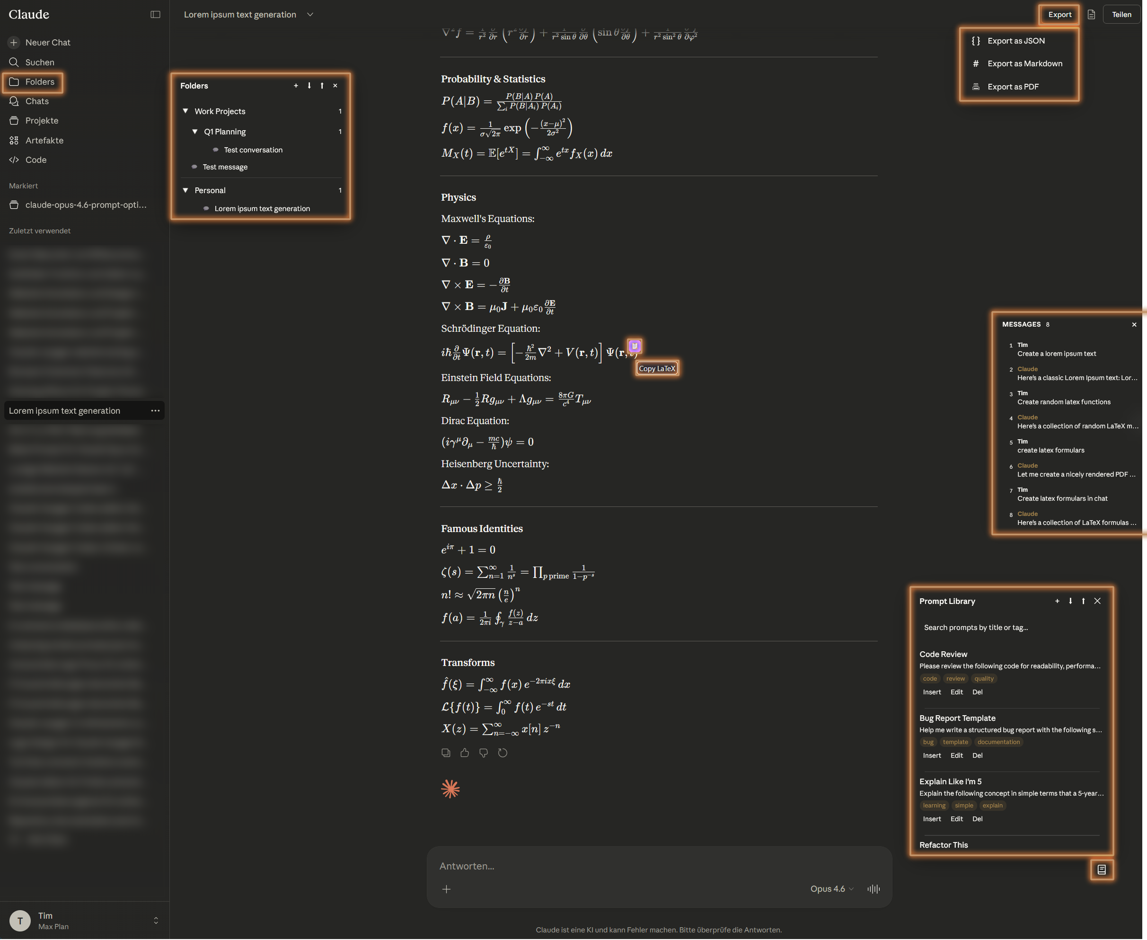Screen dimensions: 1147x940
Task: Click the document icon next to Export
Action: (x=1091, y=15)
